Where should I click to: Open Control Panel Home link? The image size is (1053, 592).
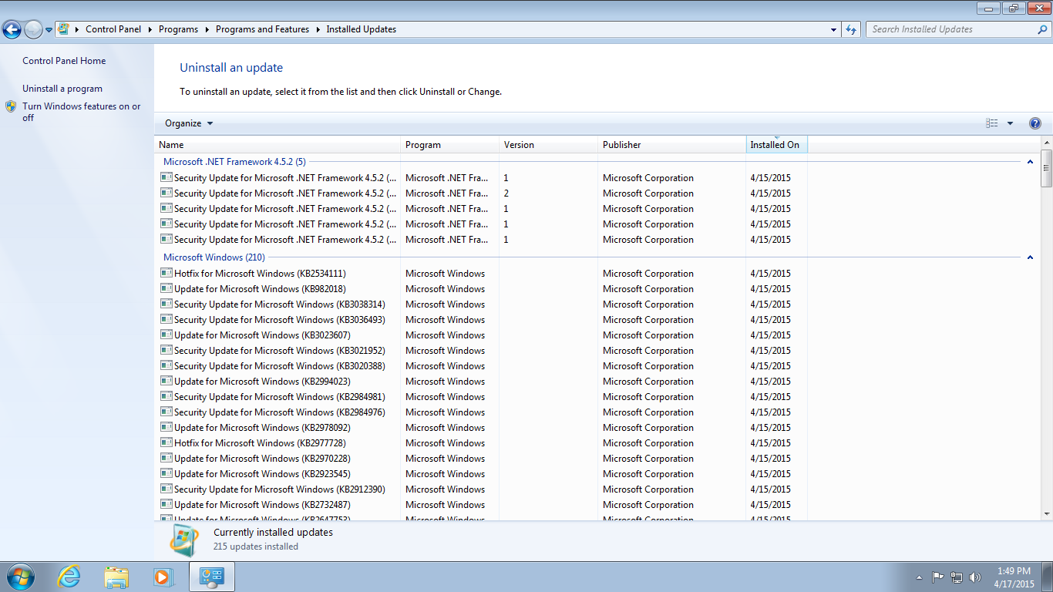64,61
